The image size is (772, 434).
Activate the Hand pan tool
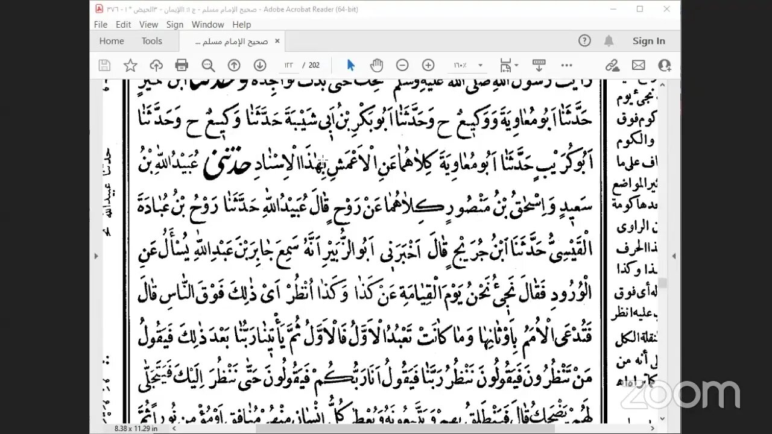click(376, 66)
